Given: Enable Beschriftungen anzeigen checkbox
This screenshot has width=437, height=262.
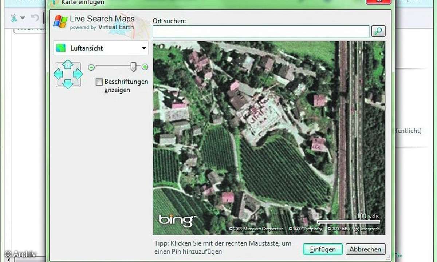Looking at the screenshot, I should 99,82.
